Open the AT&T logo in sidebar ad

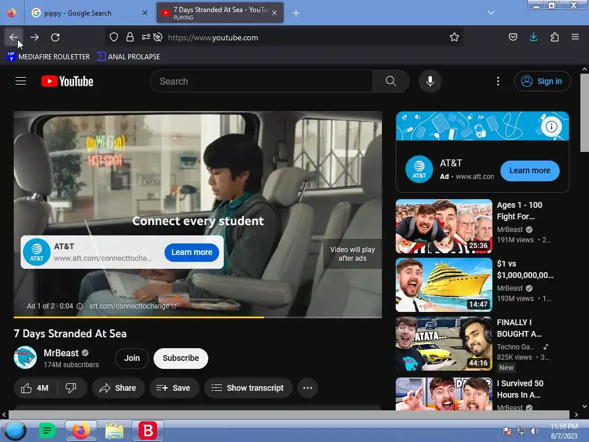tap(419, 169)
